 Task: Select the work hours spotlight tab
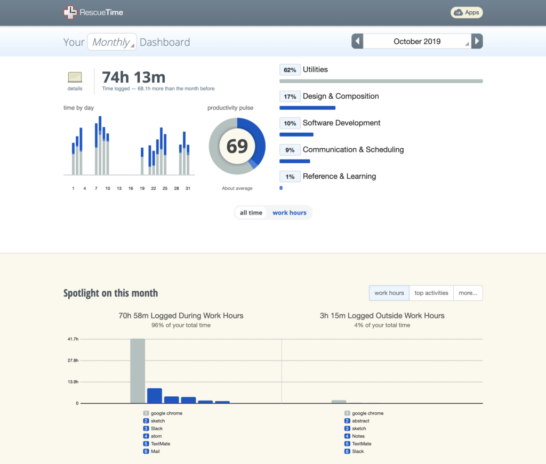click(x=389, y=293)
